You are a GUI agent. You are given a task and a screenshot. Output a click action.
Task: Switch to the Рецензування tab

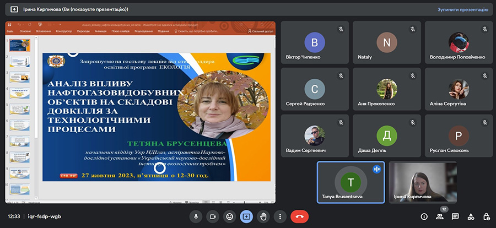point(144,31)
